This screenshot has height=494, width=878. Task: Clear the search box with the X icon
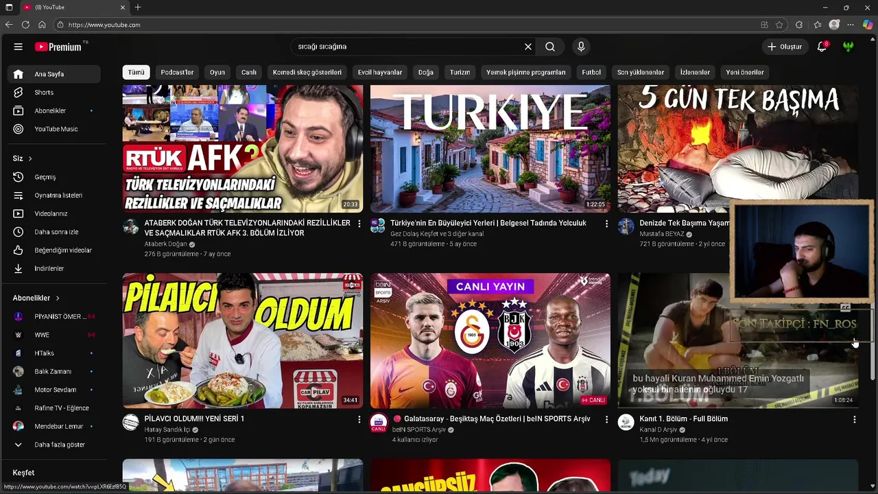[528, 47]
